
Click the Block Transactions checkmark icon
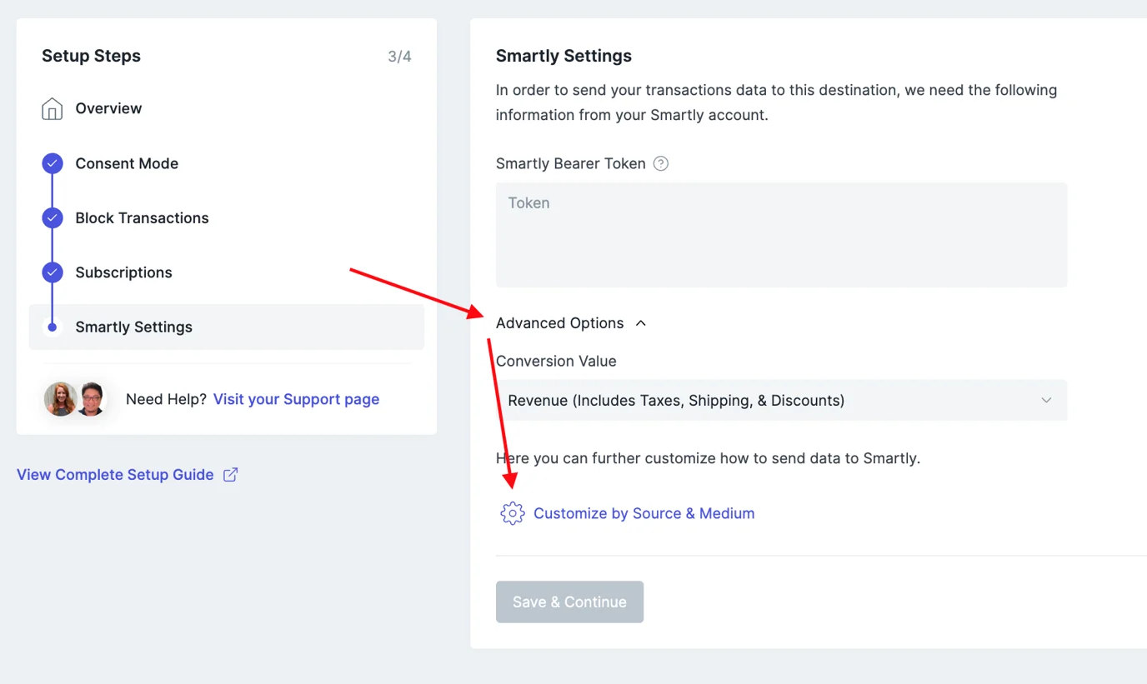point(53,218)
